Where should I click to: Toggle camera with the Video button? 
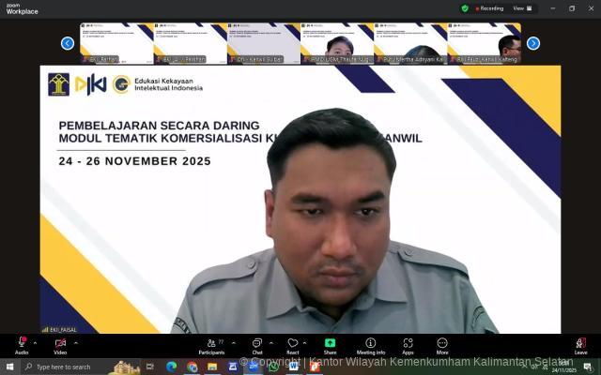60,344
